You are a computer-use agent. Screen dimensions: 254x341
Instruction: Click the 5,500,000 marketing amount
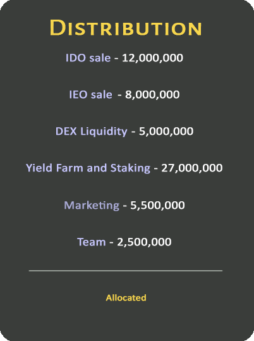[157, 206]
